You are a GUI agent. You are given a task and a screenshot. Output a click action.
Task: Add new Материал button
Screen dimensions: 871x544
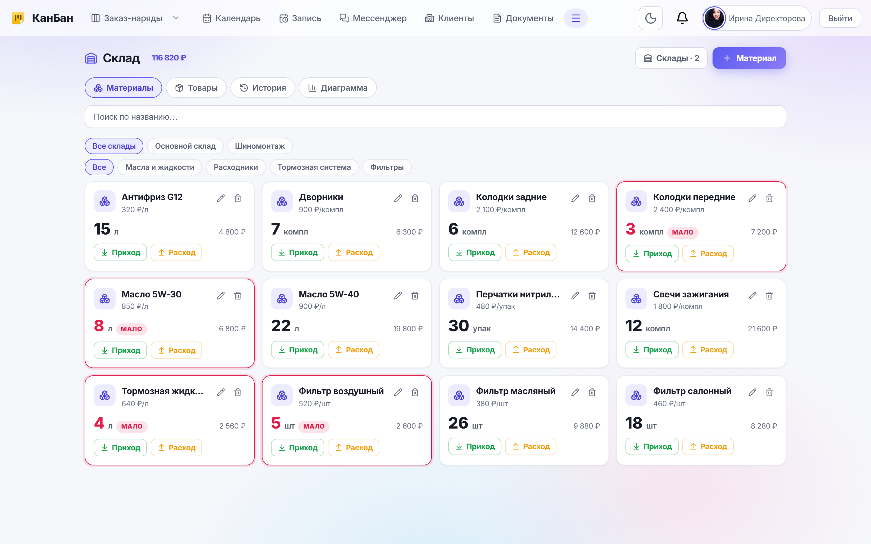[749, 58]
